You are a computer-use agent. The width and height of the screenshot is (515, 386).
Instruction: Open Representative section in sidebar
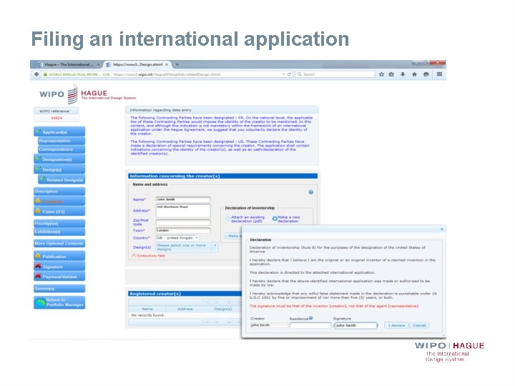tap(62, 141)
